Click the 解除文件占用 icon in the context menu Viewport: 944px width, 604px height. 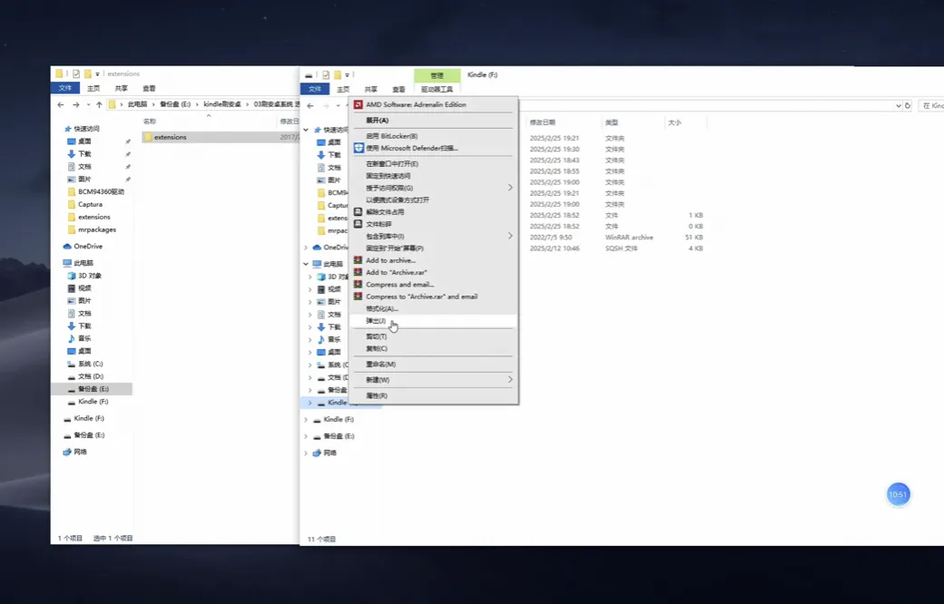[x=359, y=211]
